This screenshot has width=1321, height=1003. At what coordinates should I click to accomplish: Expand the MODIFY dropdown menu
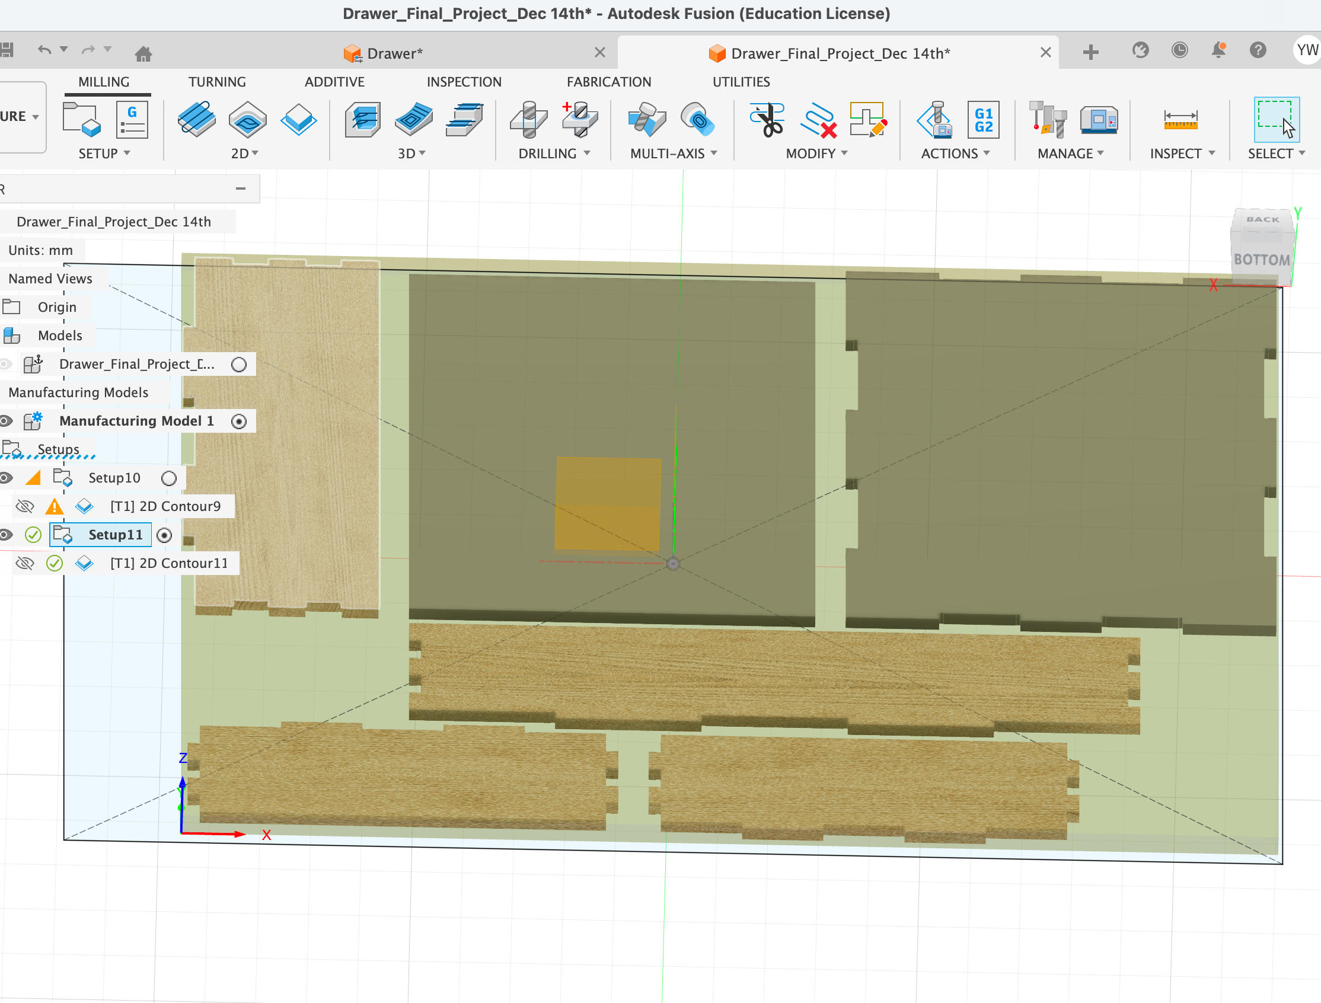point(816,154)
